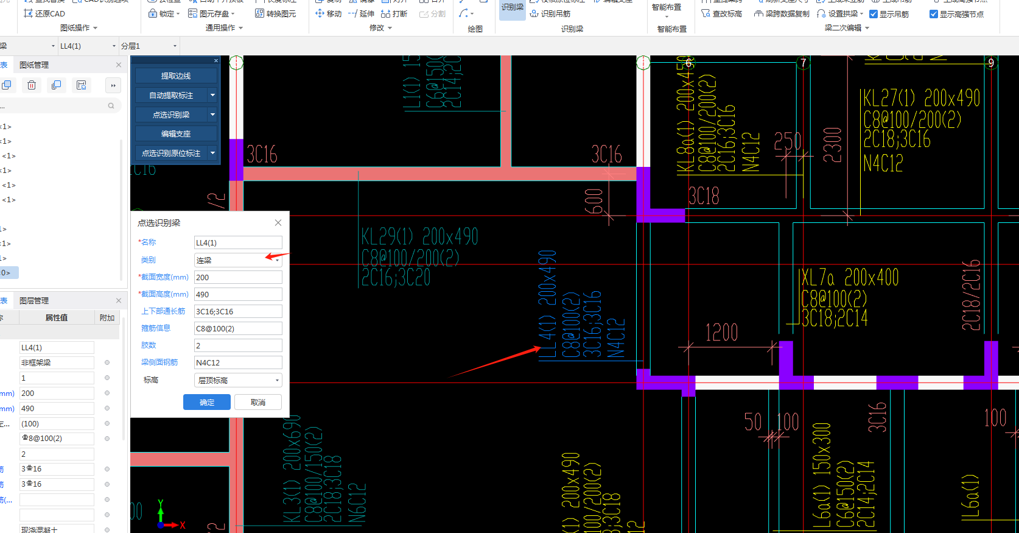The height and width of the screenshot is (533, 1019).
Task: Click the 截面宽度 field showing 200
Action: (x=238, y=277)
